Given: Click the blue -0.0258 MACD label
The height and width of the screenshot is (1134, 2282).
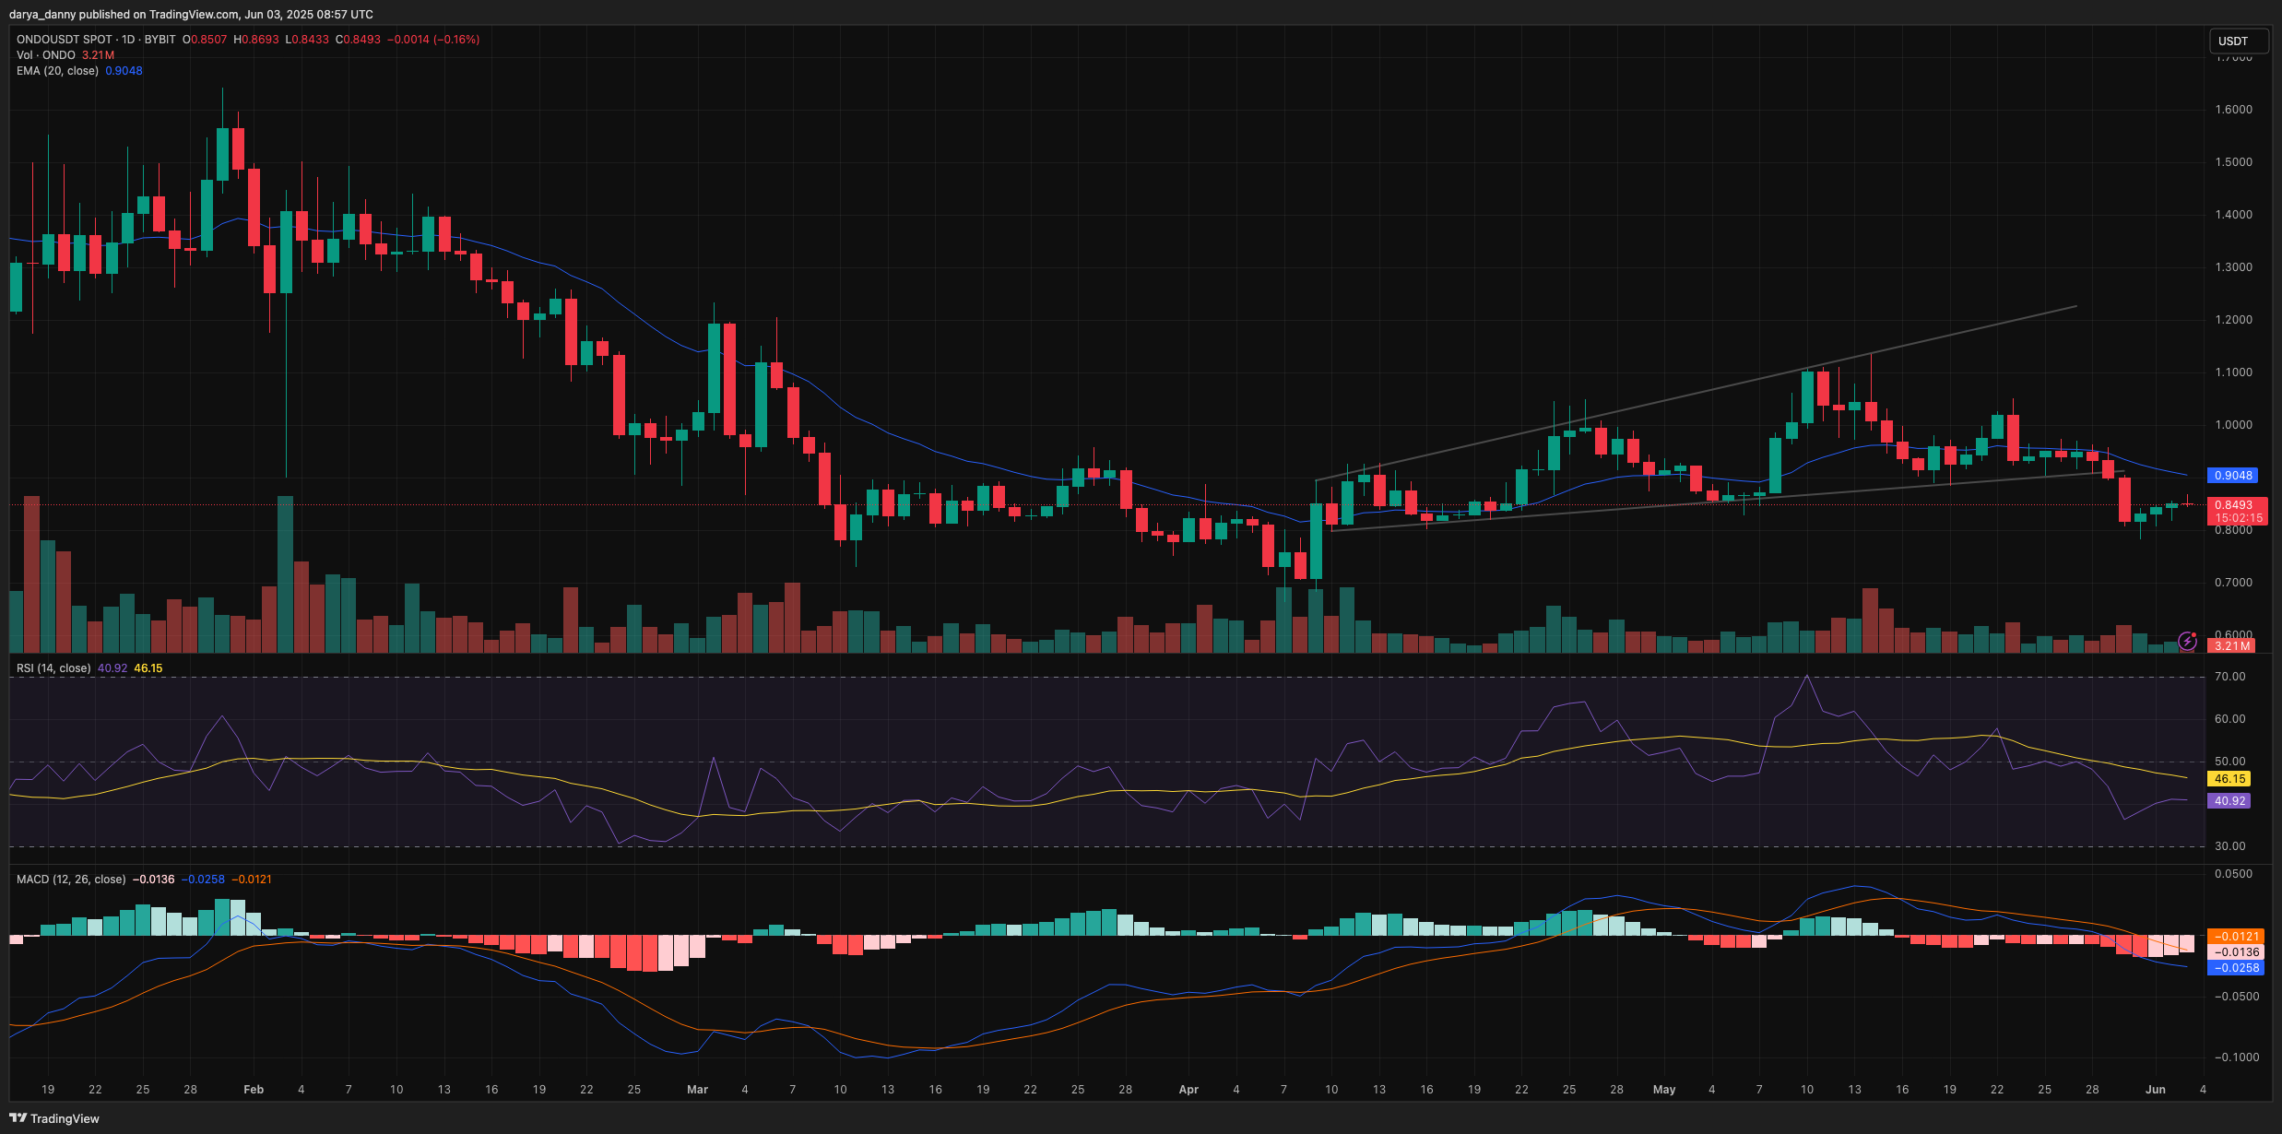Looking at the screenshot, I should [x=2236, y=968].
